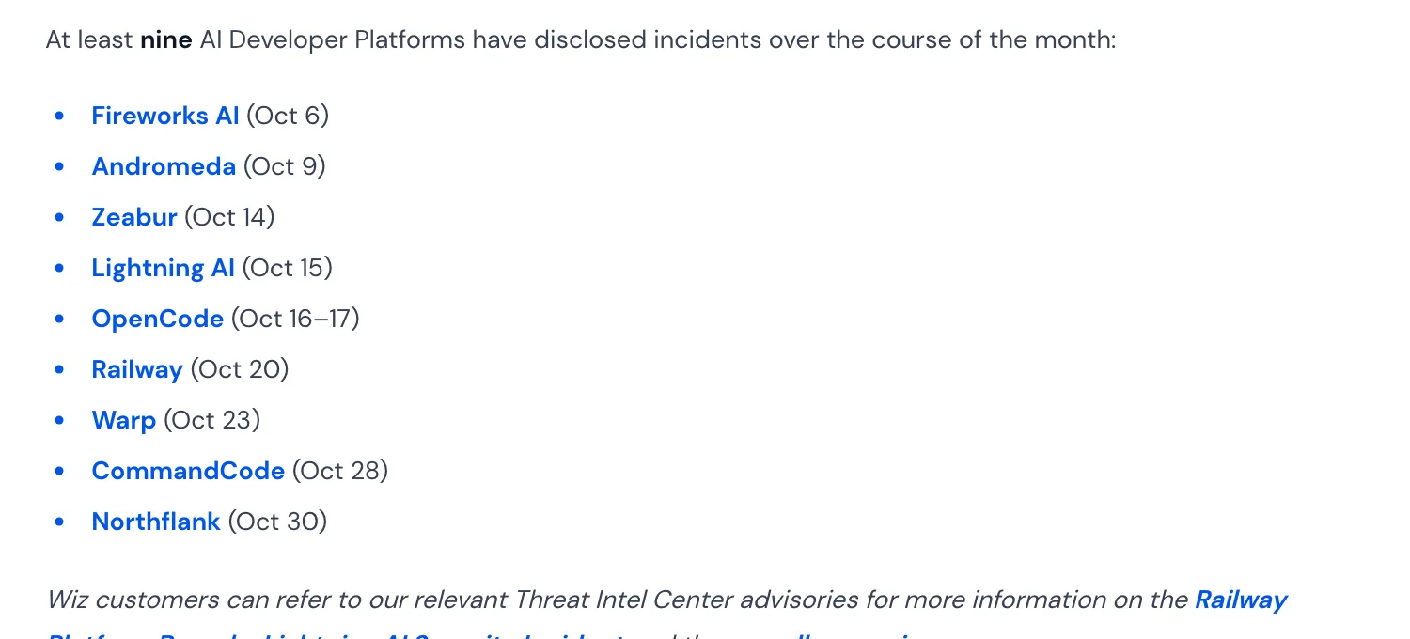Click the "(Oct 28)" date after CommandCode
The width and height of the screenshot is (1410, 639).
pos(340,471)
